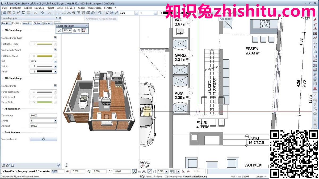Open the Stift 0.25 dropdown

click(x=56, y=61)
